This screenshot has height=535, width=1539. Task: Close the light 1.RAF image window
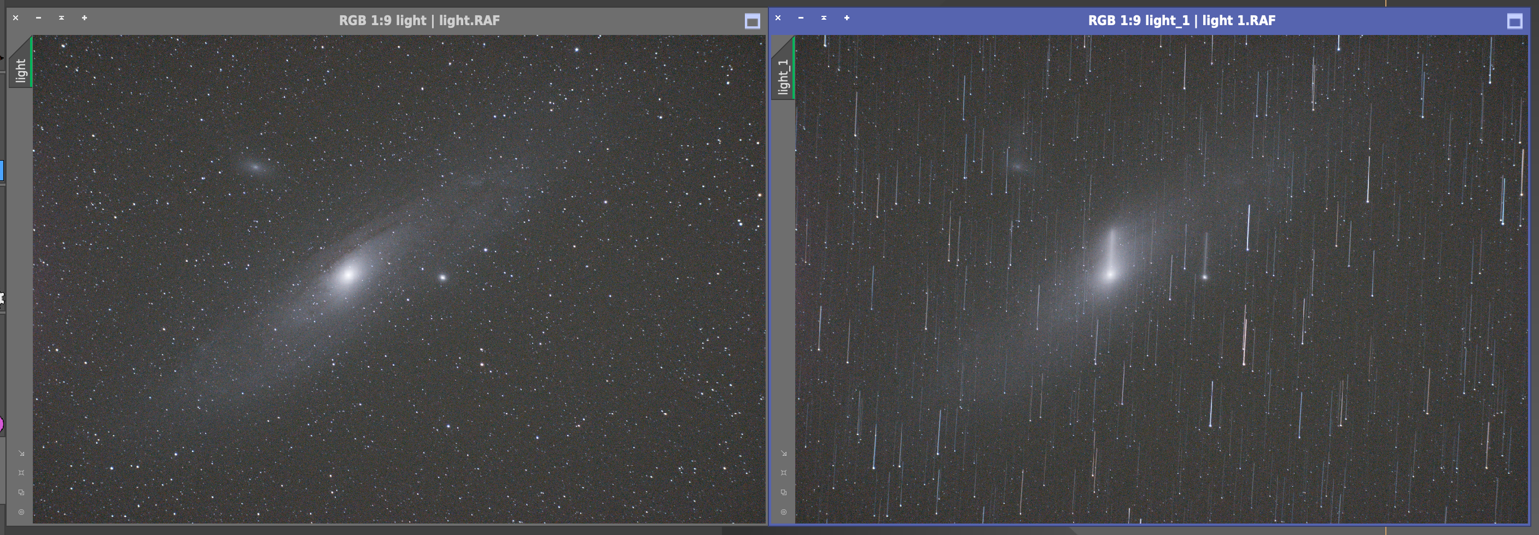click(x=778, y=18)
